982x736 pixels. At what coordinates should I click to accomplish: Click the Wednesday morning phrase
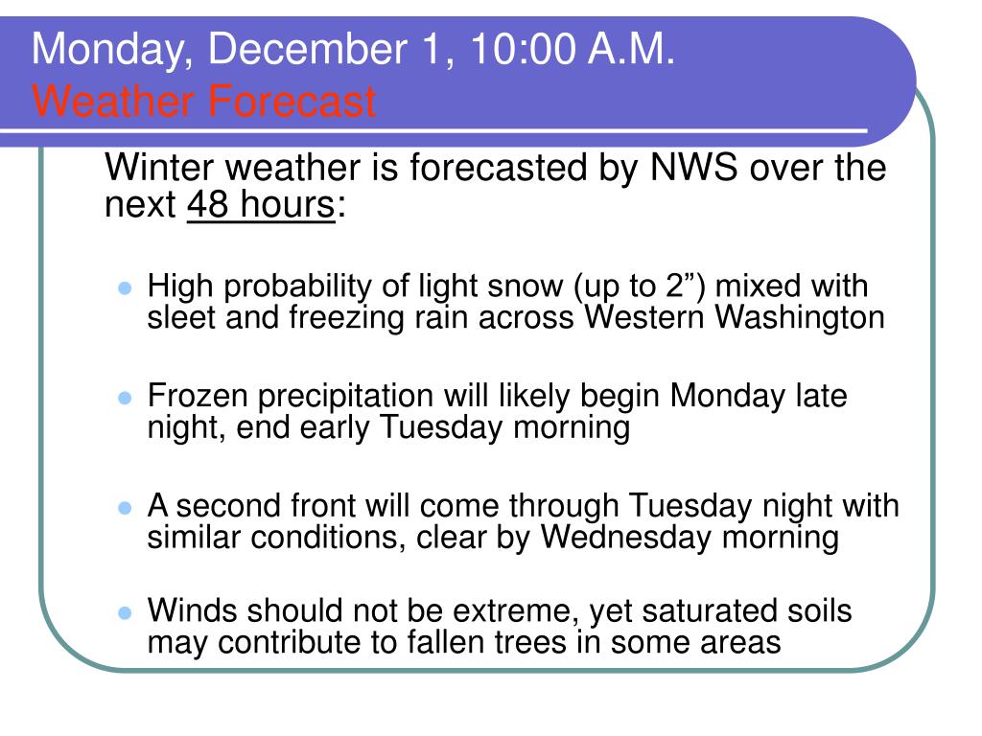(x=690, y=538)
